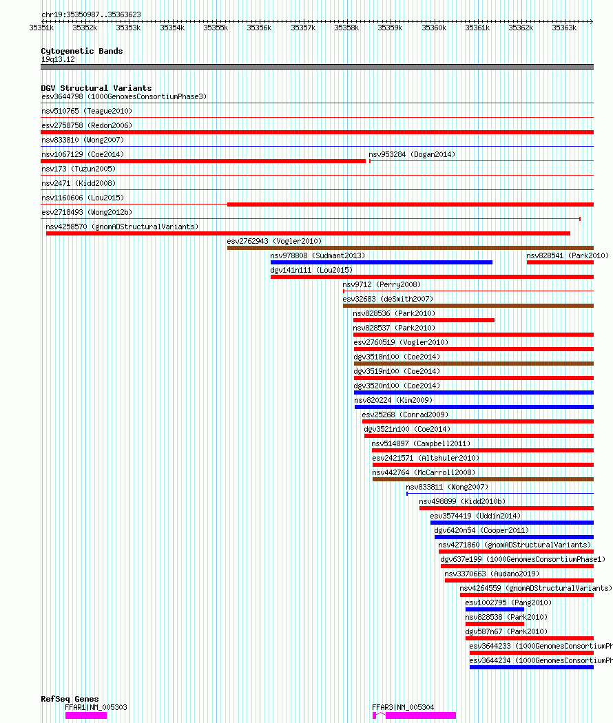The height and width of the screenshot is (723, 613).
Task: Click the 35357k ruler tick label
Action: [303, 28]
